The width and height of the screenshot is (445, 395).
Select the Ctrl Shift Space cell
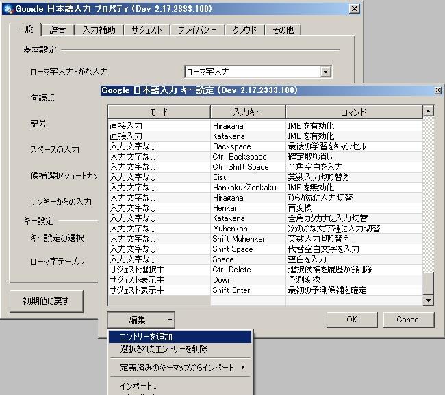[248, 167]
